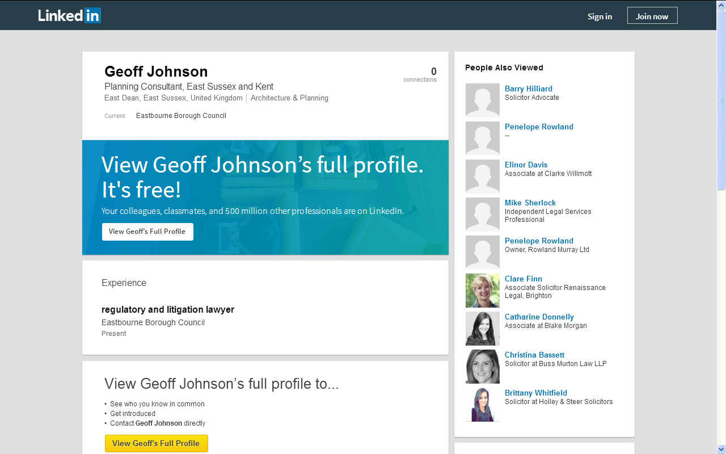Visit Clare Finn's name link
Screen dimensions: 726x454
point(523,279)
